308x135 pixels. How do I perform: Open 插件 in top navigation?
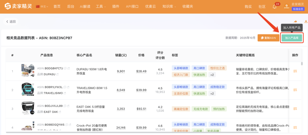(x=116, y=7)
